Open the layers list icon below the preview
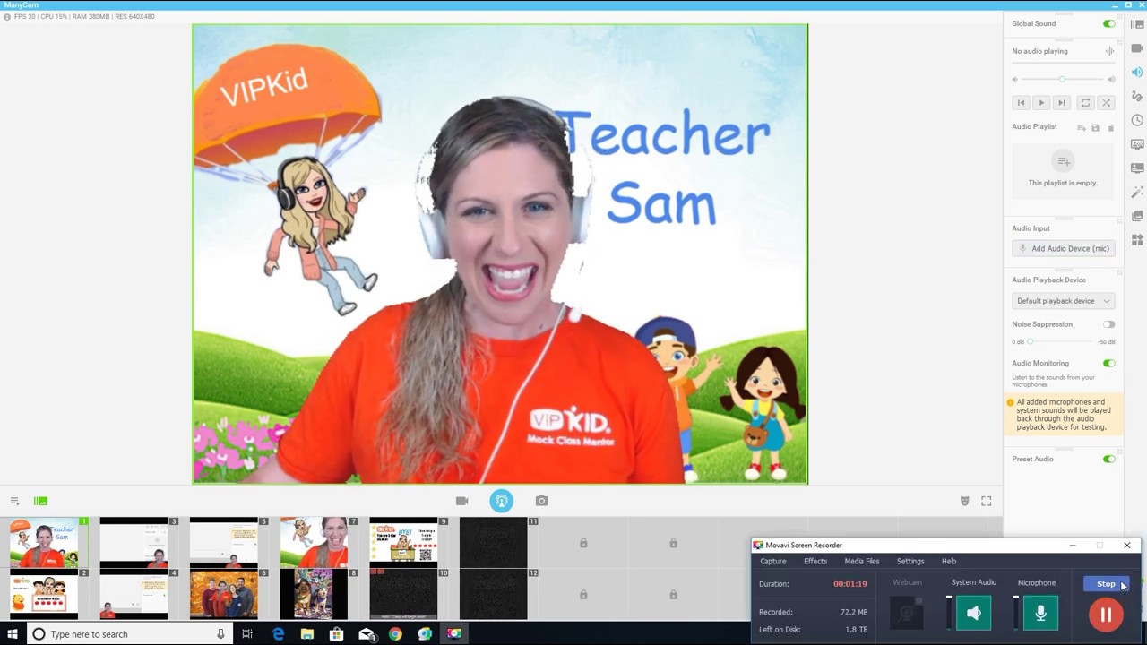The height and width of the screenshot is (645, 1147). click(14, 501)
